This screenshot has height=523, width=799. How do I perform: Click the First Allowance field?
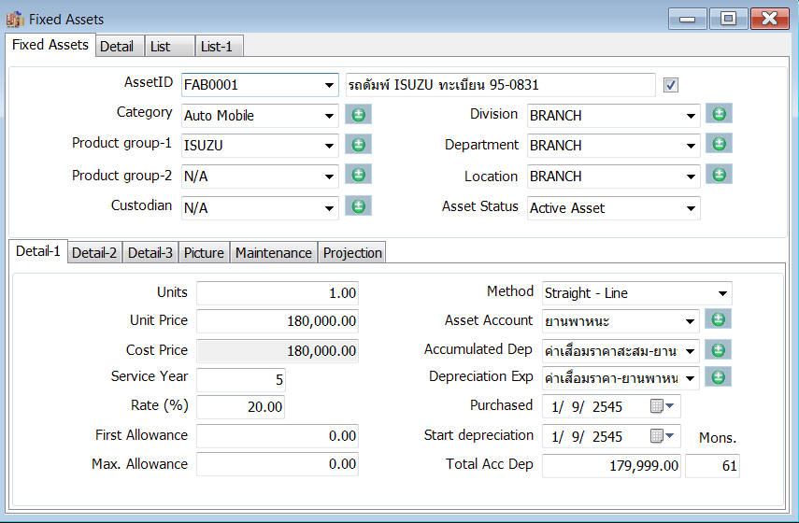click(x=278, y=436)
